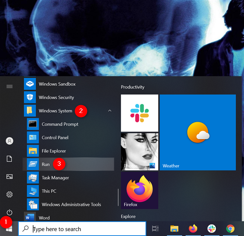Click the taskbar search box
244x236 pixels.
coord(82,229)
